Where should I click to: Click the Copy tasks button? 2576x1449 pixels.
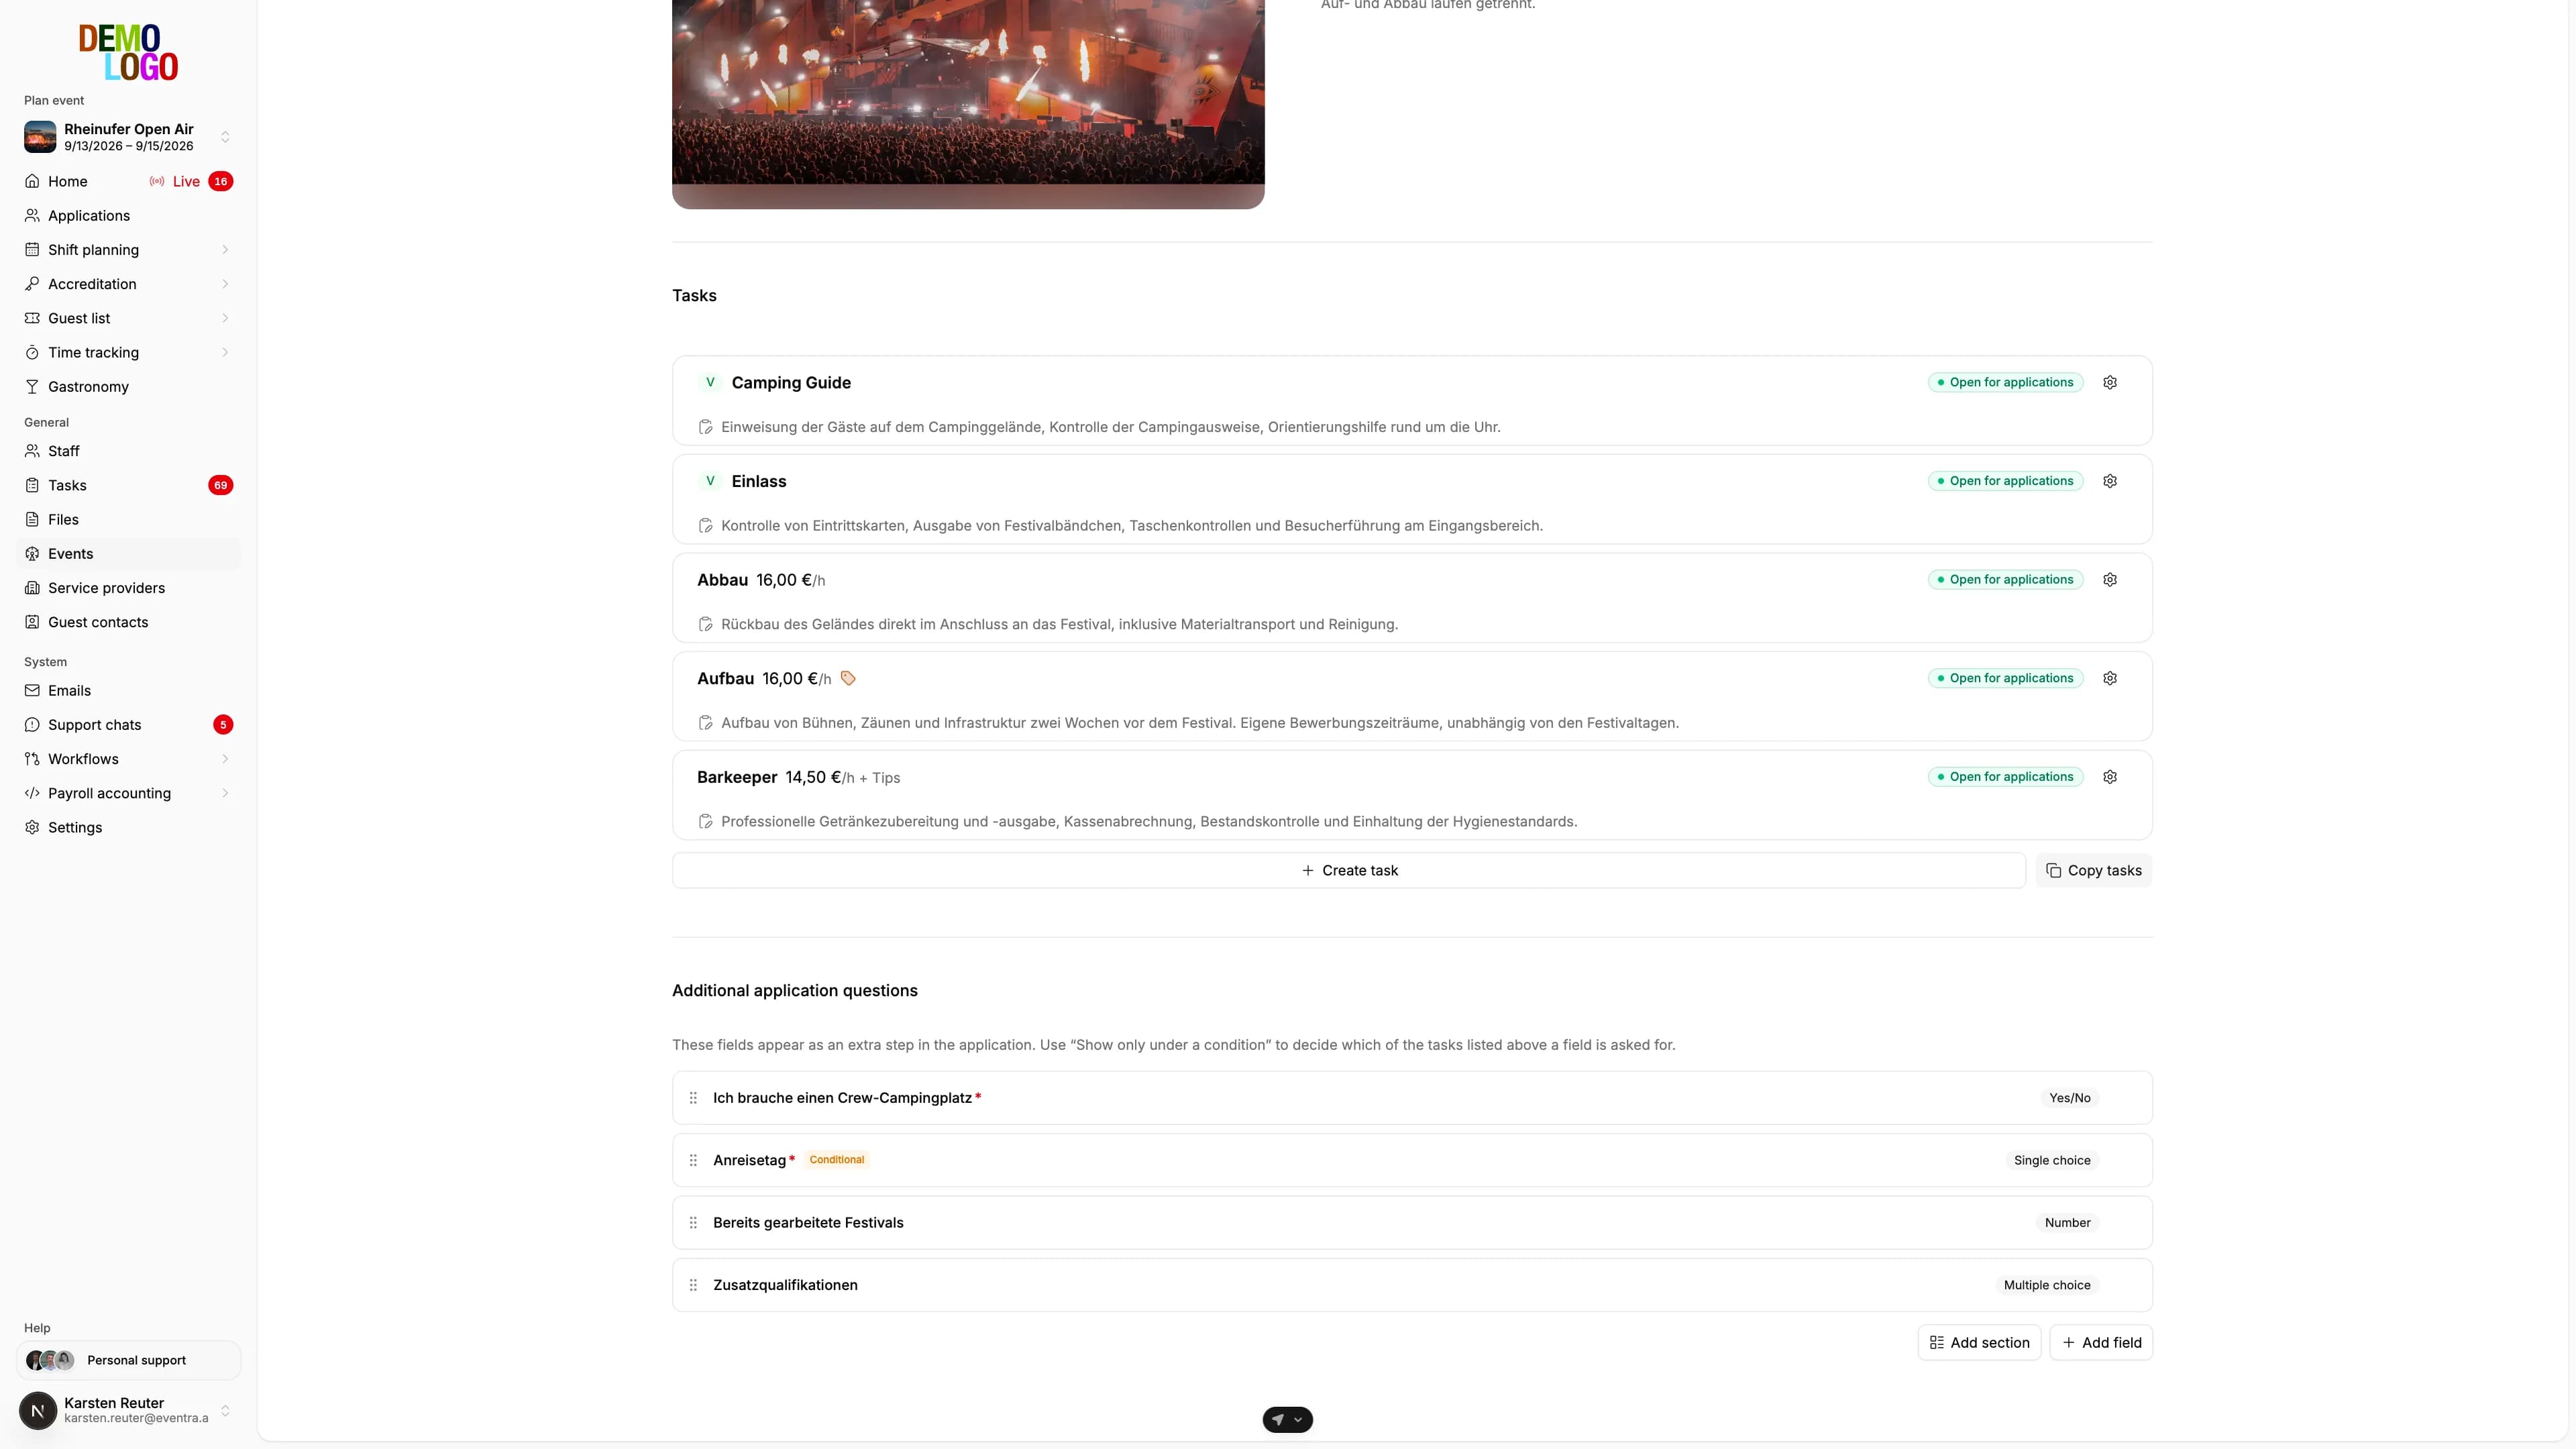[x=2093, y=871]
